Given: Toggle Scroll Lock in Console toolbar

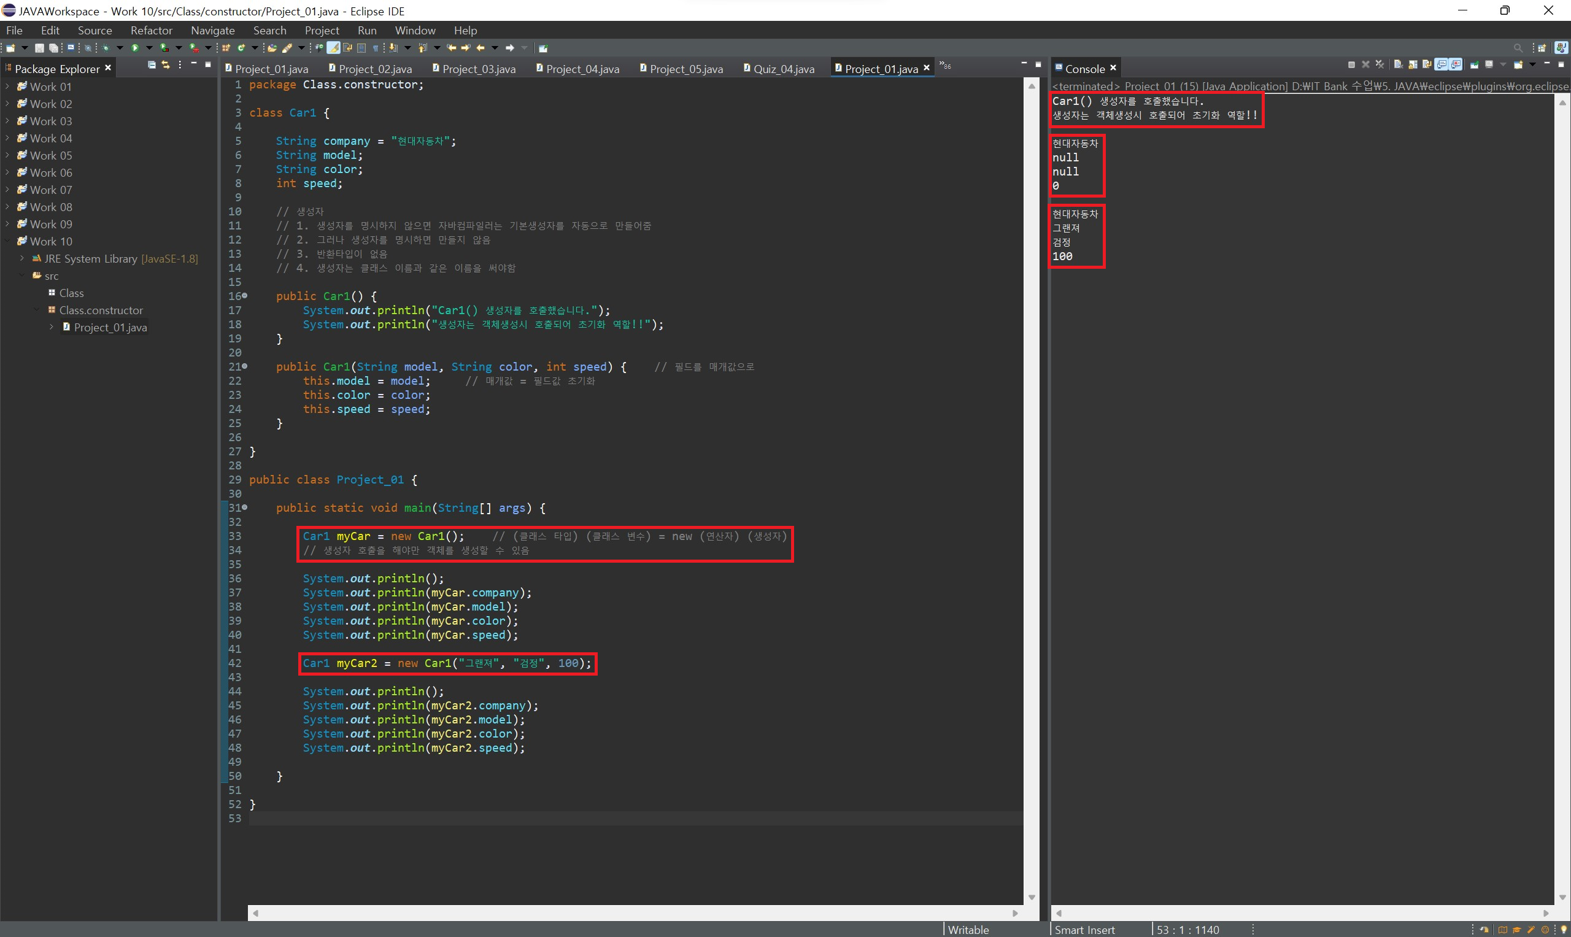Looking at the screenshot, I should [x=1413, y=64].
